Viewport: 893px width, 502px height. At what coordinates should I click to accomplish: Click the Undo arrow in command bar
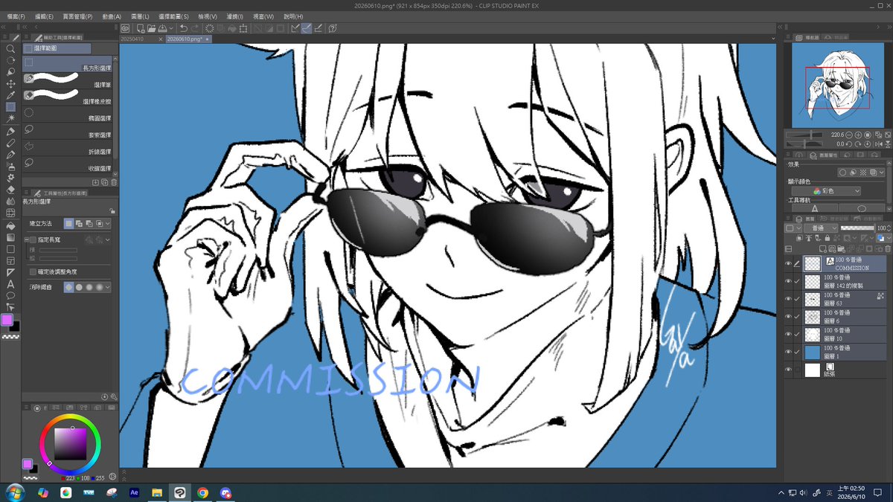(x=184, y=28)
